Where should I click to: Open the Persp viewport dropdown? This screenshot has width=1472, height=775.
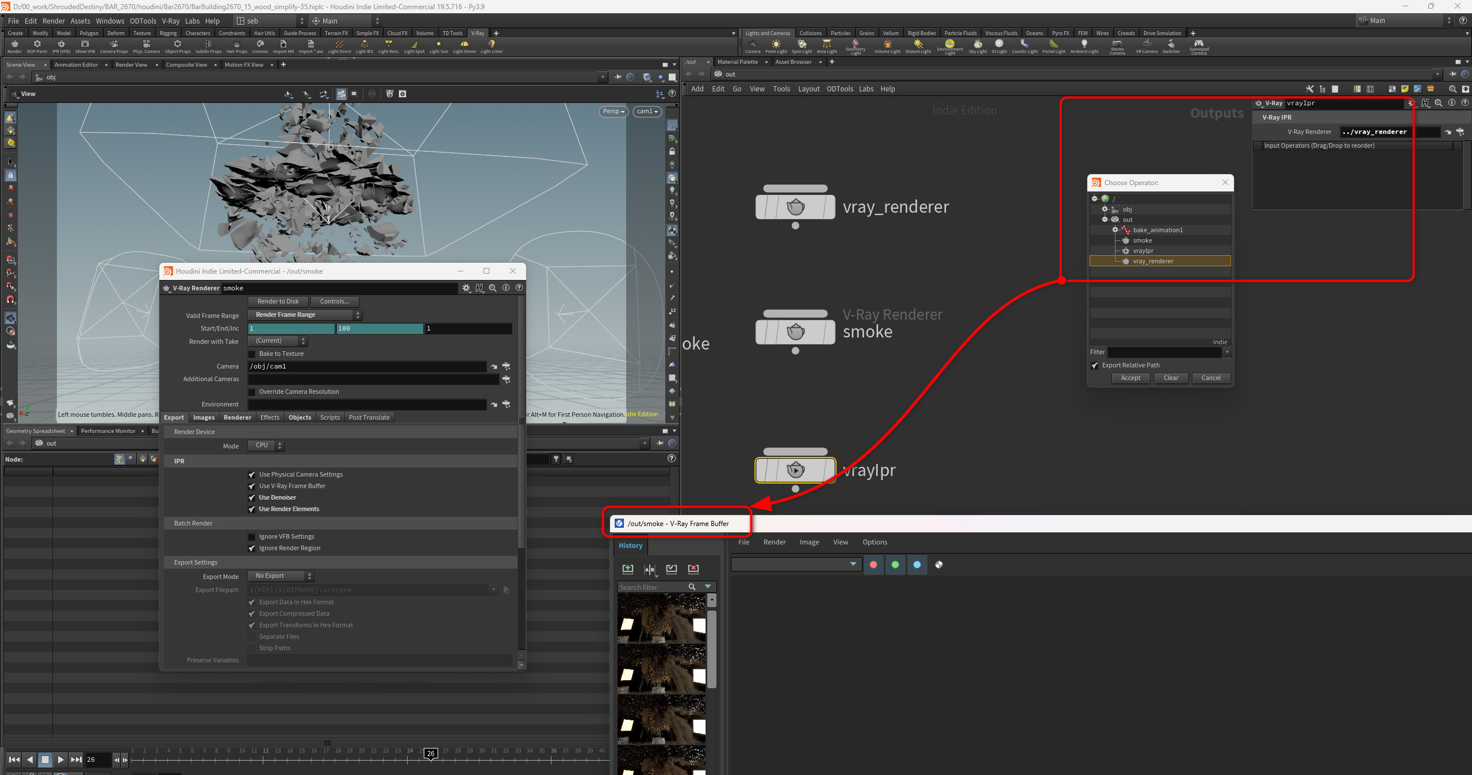coord(614,112)
